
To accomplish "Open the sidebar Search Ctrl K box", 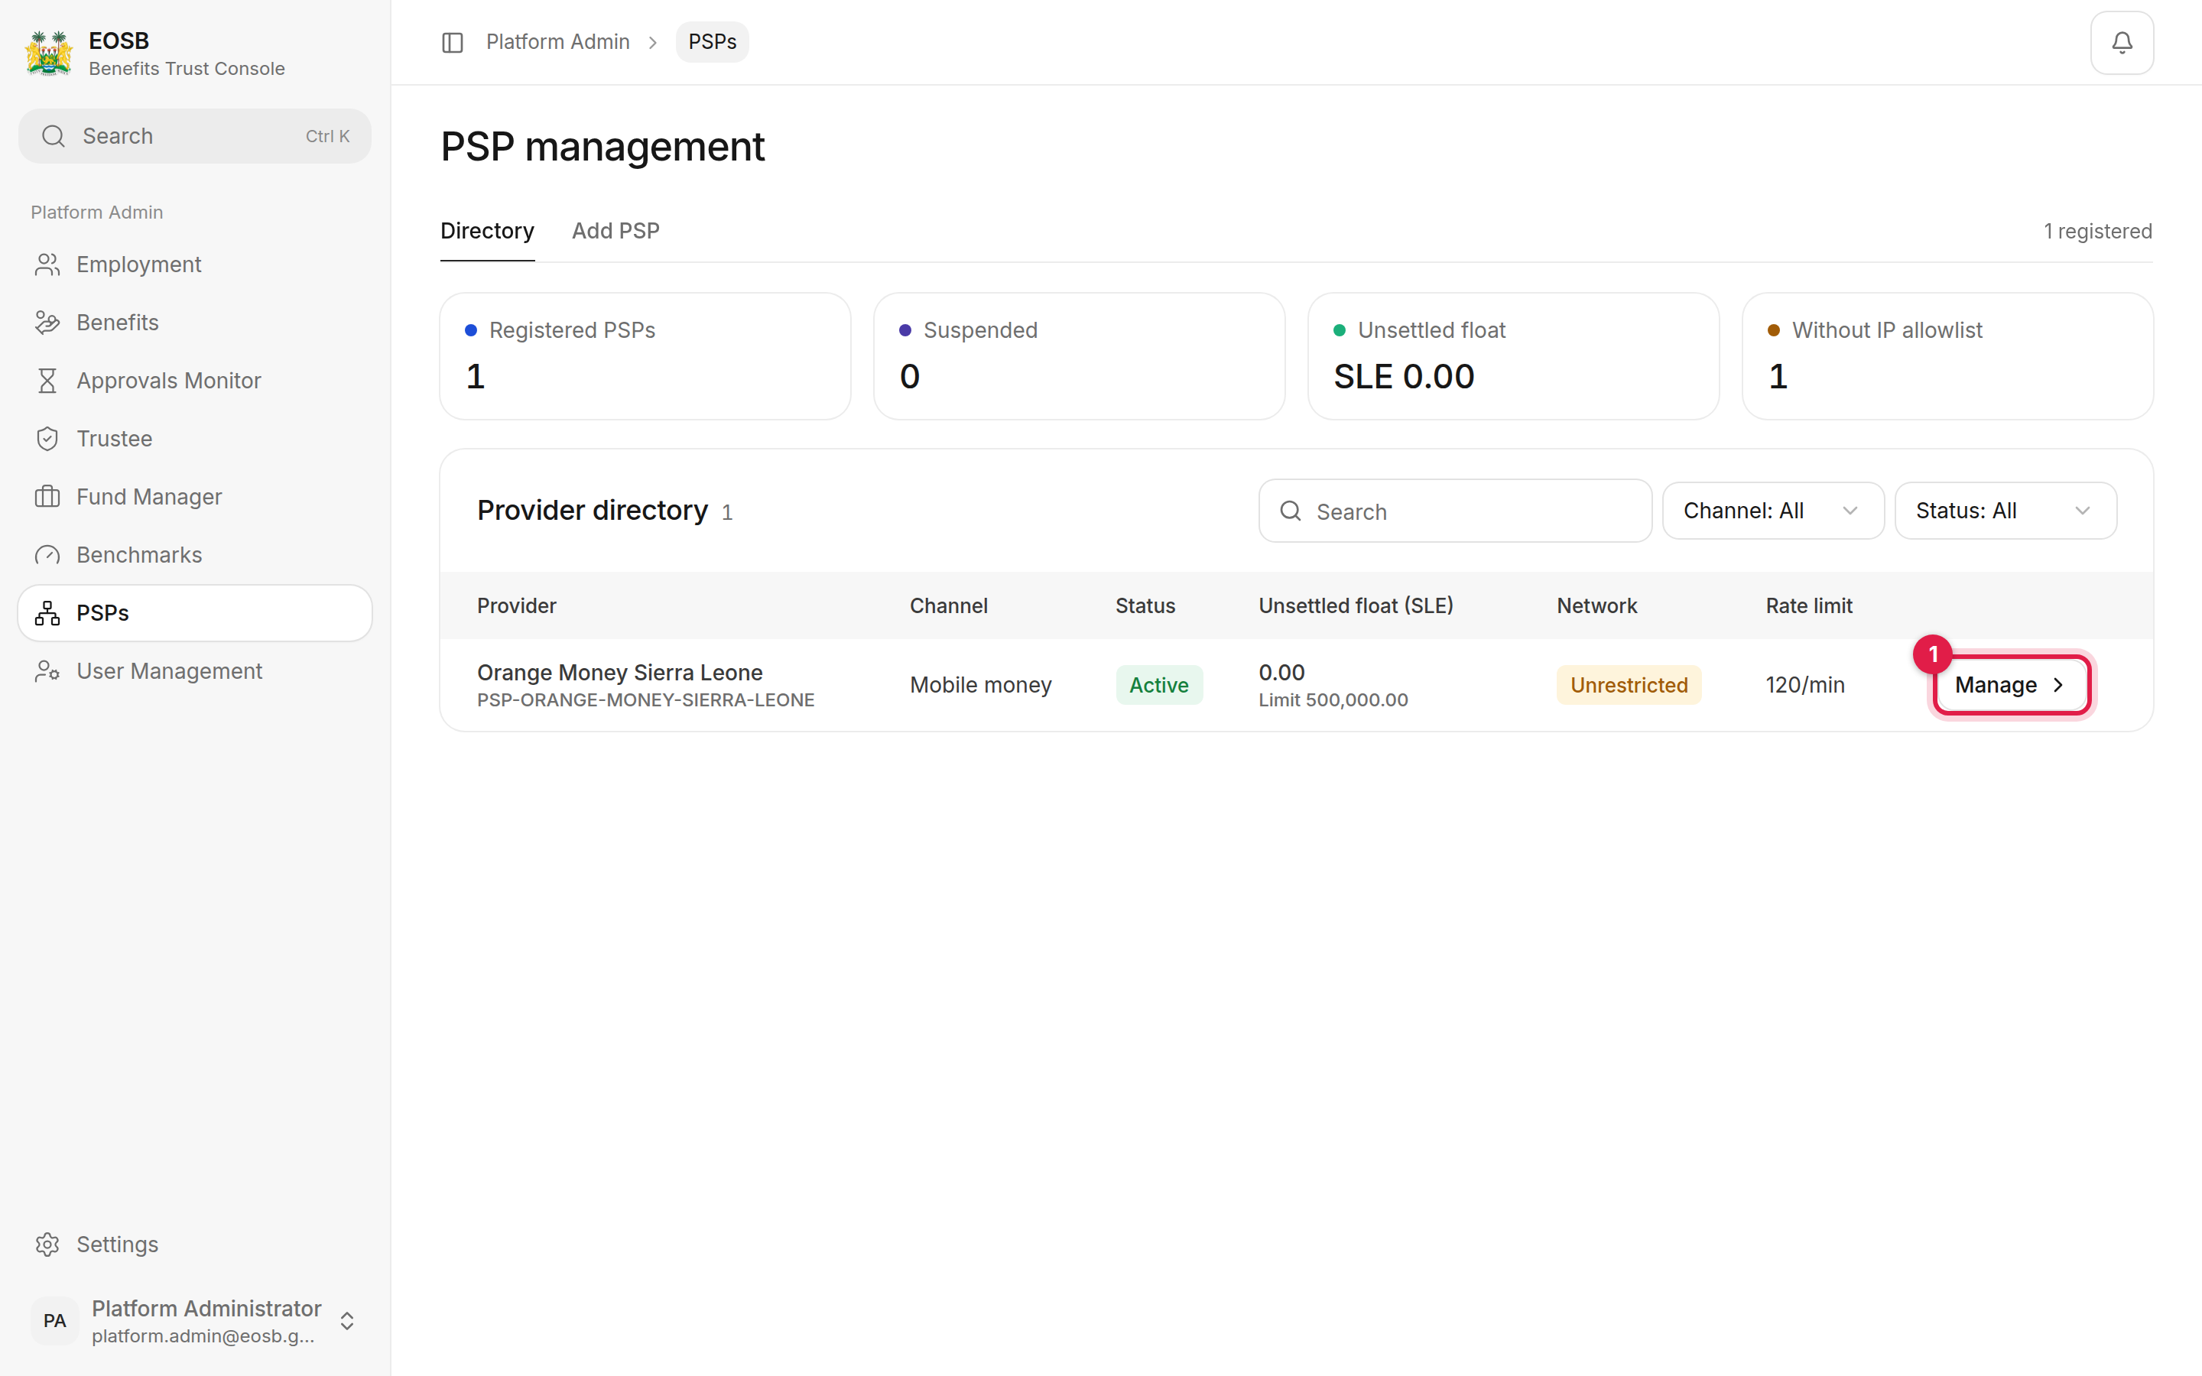I will [x=195, y=137].
